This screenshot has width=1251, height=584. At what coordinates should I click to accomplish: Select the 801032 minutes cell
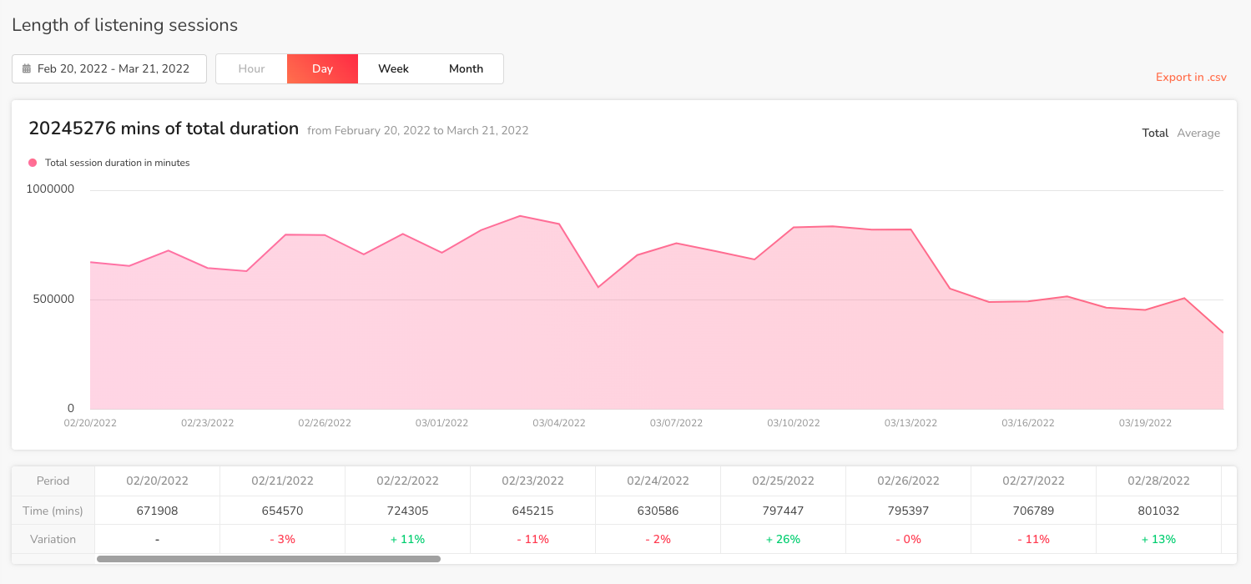point(1158,511)
